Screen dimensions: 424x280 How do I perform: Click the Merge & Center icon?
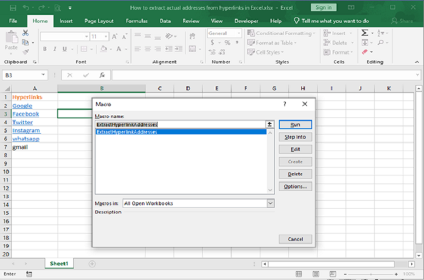coord(192,49)
